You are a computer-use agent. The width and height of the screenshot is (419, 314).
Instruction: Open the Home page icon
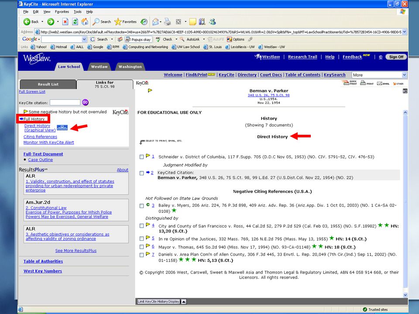(85, 22)
